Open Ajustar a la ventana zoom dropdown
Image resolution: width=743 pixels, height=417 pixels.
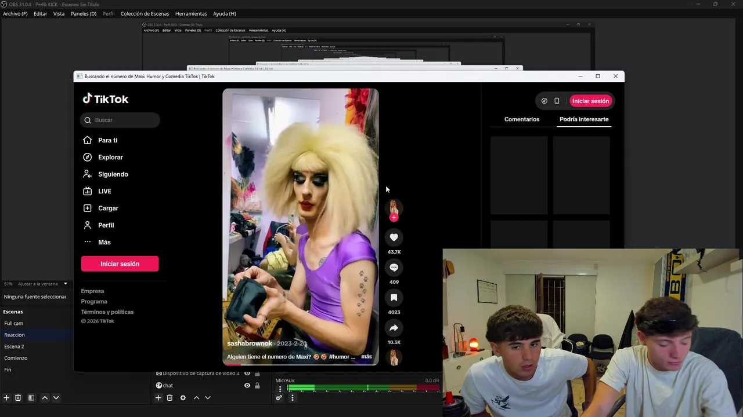tap(43, 284)
